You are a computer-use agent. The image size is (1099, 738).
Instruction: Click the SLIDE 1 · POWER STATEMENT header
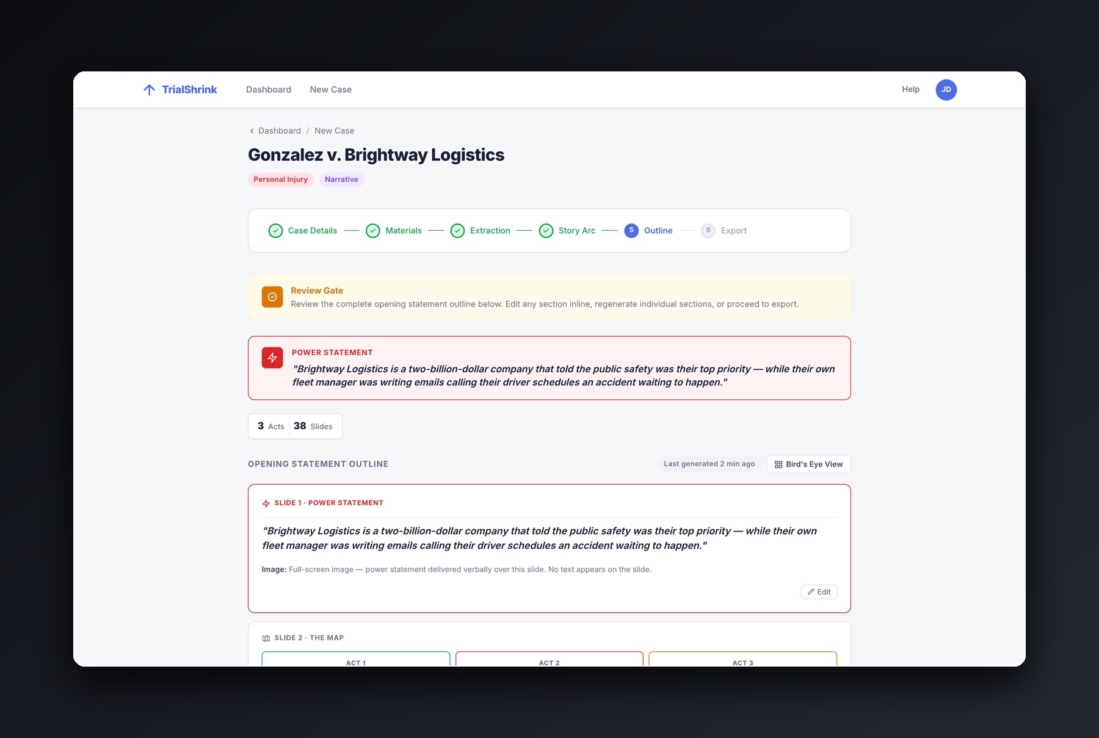coord(329,503)
